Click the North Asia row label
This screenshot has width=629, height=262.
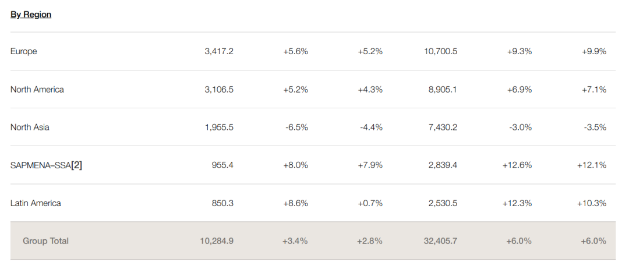coord(30,128)
